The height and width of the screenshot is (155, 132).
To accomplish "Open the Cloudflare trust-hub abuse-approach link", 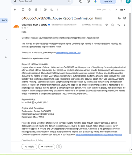I will point(99,135).
